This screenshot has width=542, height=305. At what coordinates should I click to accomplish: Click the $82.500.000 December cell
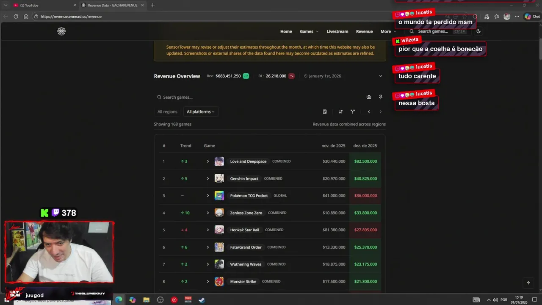[x=365, y=161]
